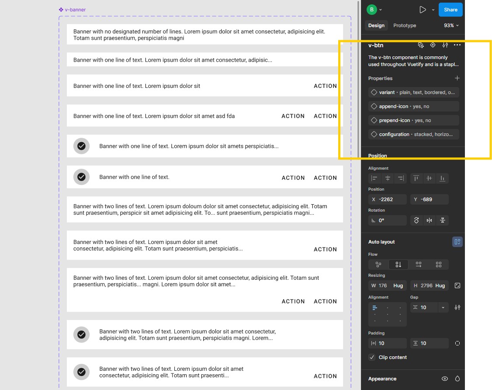Open auto layout advanced settings icon
492x390 pixels.
click(457, 307)
